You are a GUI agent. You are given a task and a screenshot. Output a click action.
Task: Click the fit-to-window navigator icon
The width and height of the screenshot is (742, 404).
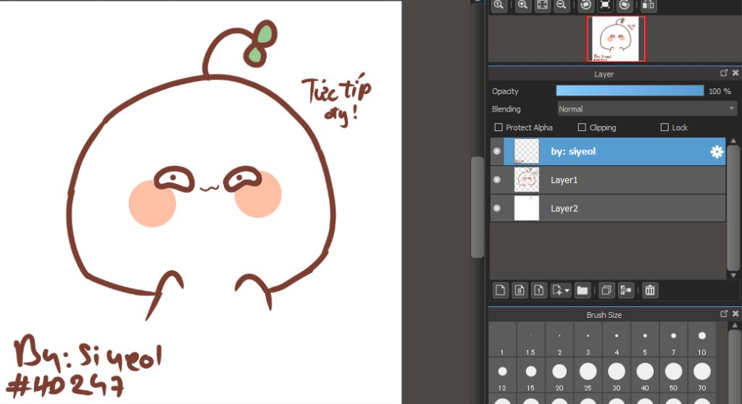[x=542, y=5]
